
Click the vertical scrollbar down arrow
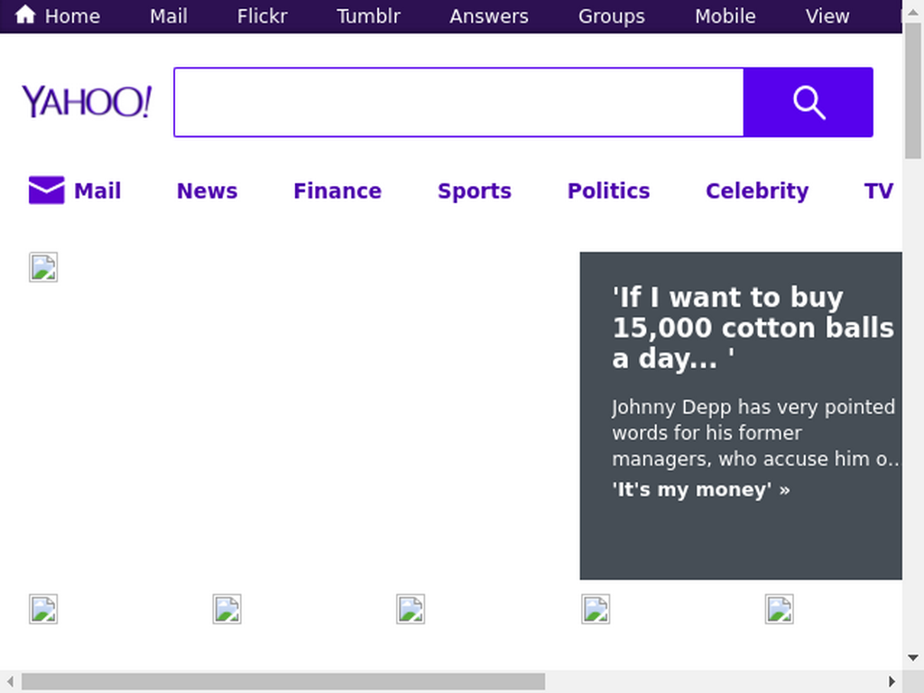tap(913, 658)
